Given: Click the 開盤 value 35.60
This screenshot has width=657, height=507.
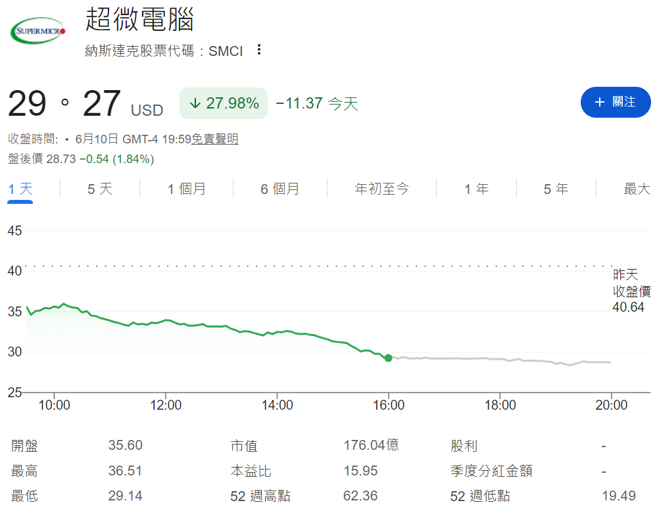Looking at the screenshot, I should point(125,445).
